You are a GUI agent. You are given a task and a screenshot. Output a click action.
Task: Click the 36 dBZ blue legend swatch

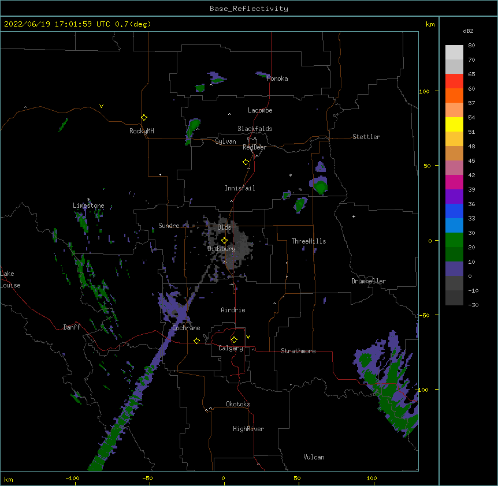point(454,211)
